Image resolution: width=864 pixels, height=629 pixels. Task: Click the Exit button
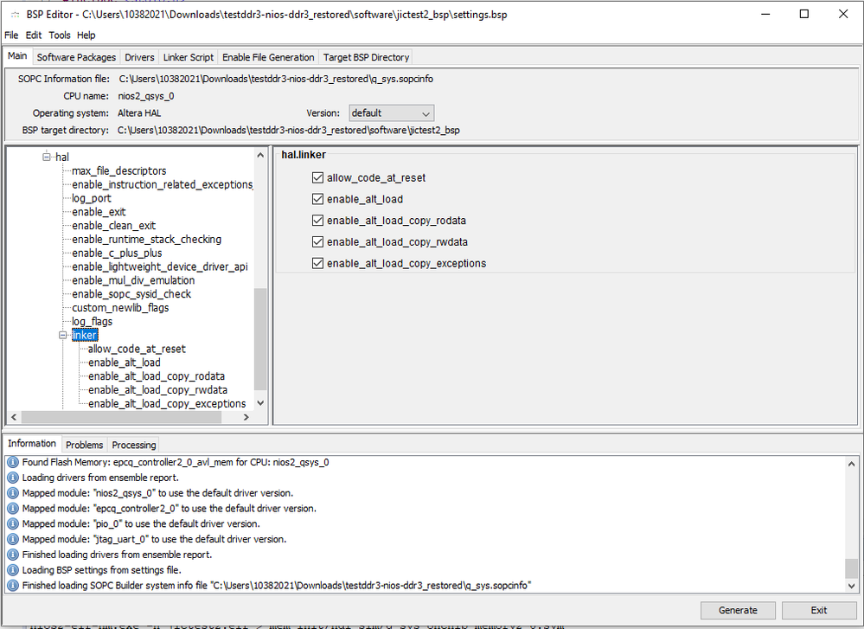818,610
